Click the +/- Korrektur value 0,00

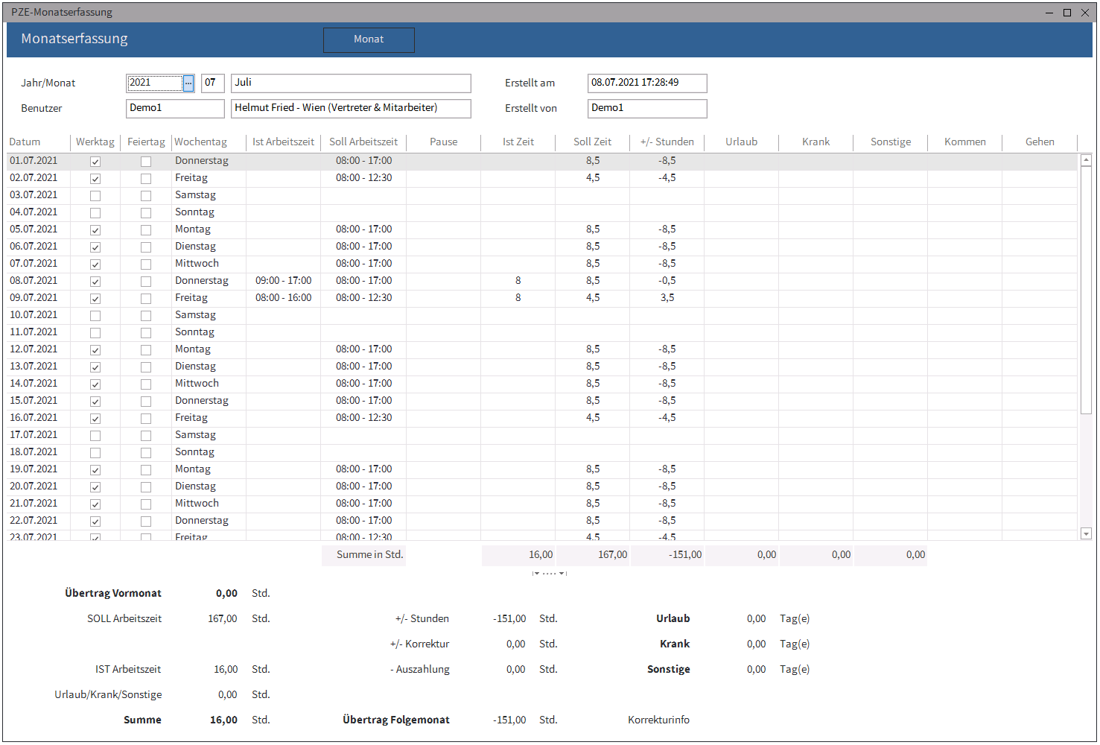pyautogui.click(x=515, y=644)
